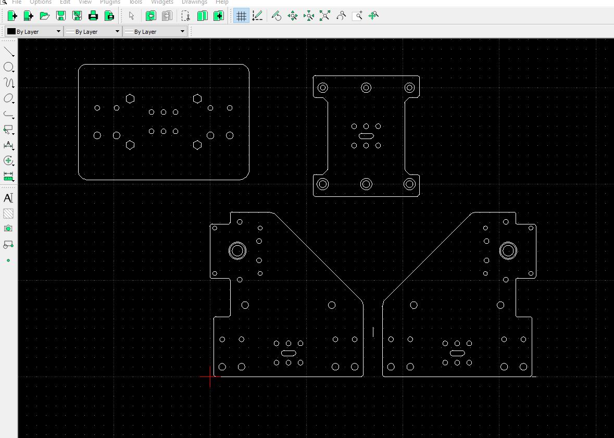Click the red crosshair origin marker
Screen dimensions: 614x438
point(210,376)
